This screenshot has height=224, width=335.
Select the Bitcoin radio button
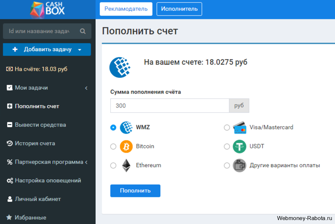(113, 147)
